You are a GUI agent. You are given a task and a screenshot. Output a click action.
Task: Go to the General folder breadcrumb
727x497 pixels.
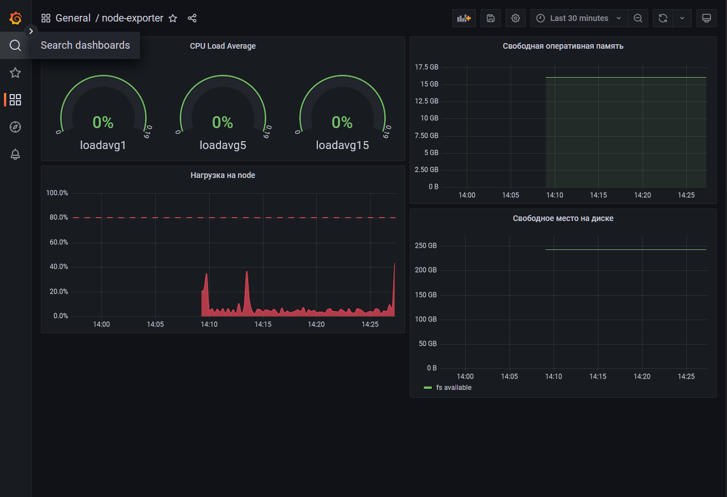[73, 18]
